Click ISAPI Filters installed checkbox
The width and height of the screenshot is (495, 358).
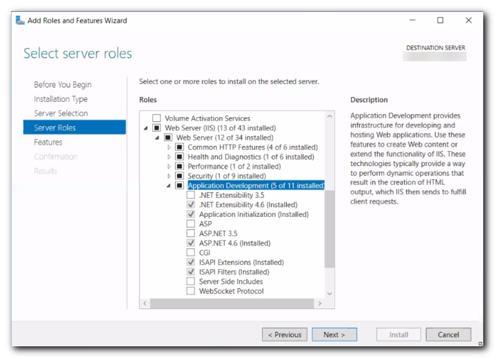[191, 272]
